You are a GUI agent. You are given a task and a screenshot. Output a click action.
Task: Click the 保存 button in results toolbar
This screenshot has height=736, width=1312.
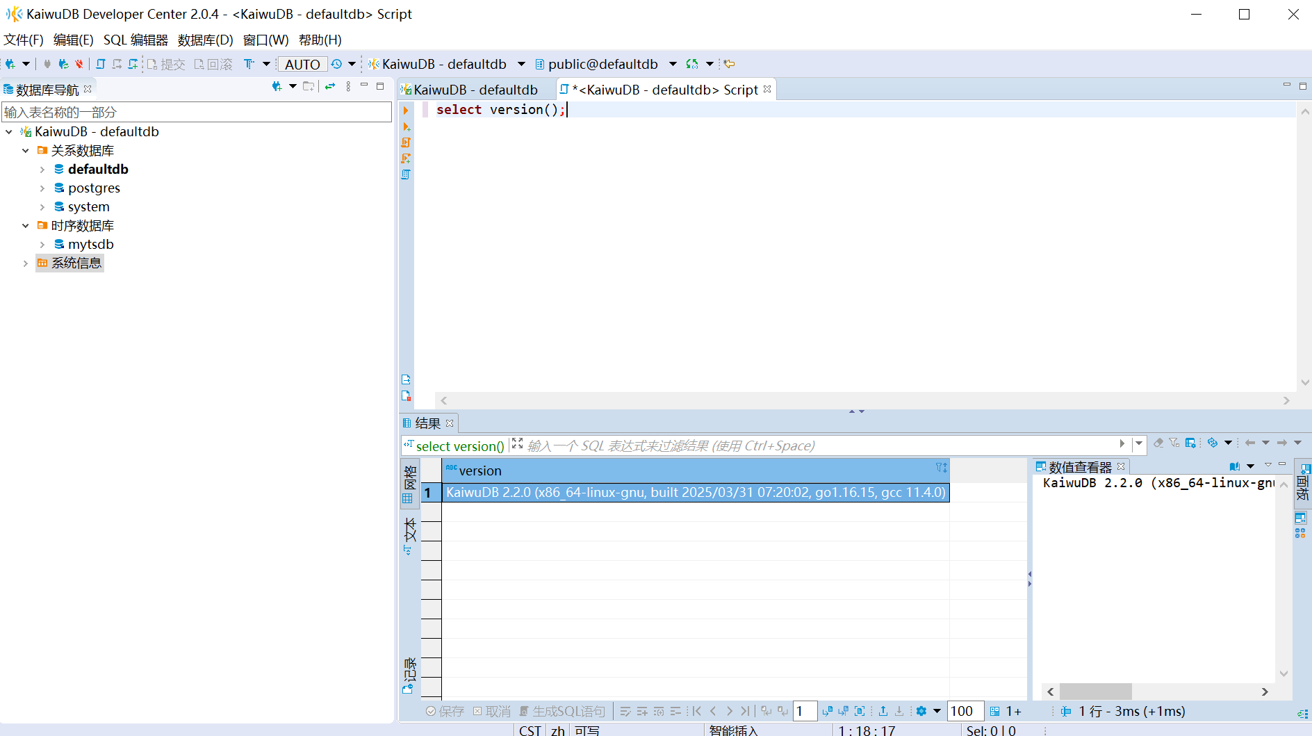coord(445,711)
